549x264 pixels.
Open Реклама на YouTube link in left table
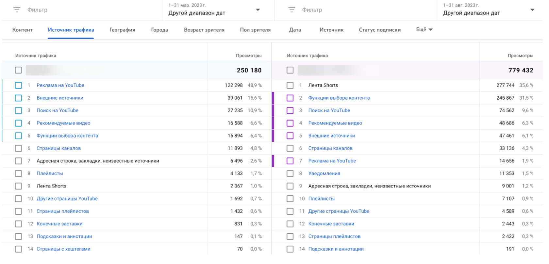[60, 85]
